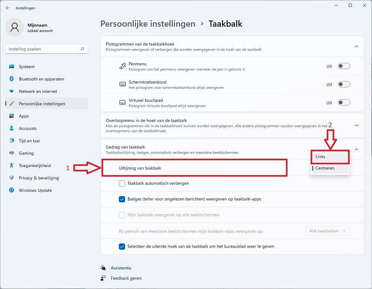
Task: Click the search magnifier icon
Action: [x=82, y=49]
